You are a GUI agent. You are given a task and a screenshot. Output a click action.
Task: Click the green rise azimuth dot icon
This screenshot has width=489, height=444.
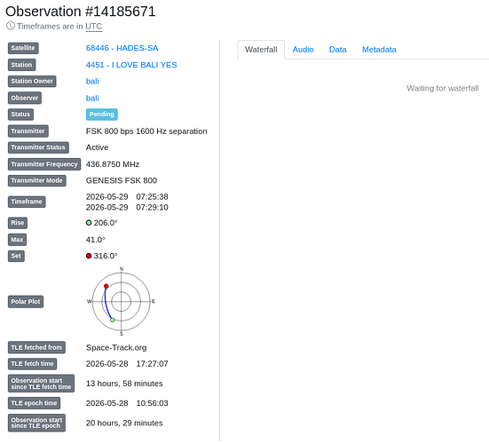click(x=89, y=223)
